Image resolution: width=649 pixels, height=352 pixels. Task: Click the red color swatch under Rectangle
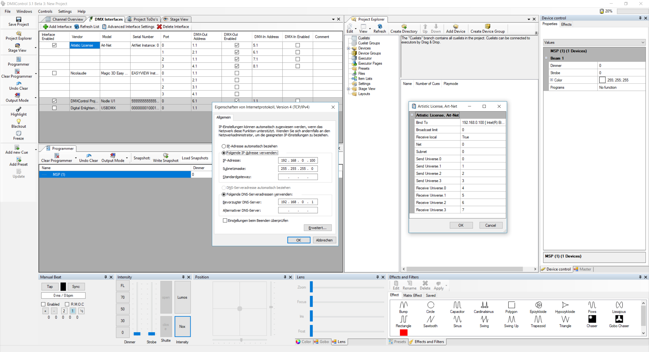pyautogui.click(x=403, y=333)
